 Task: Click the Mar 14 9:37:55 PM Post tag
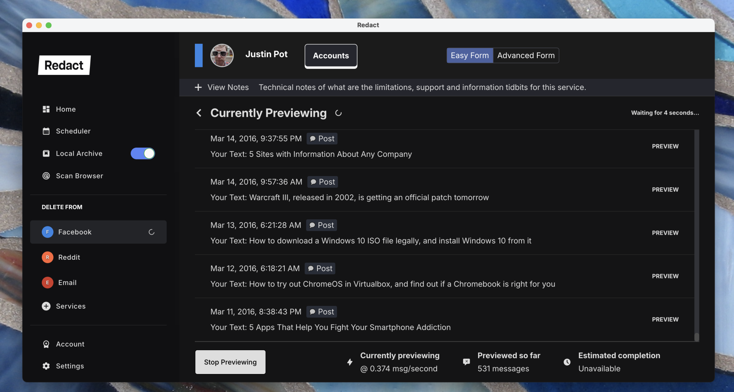(x=322, y=139)
